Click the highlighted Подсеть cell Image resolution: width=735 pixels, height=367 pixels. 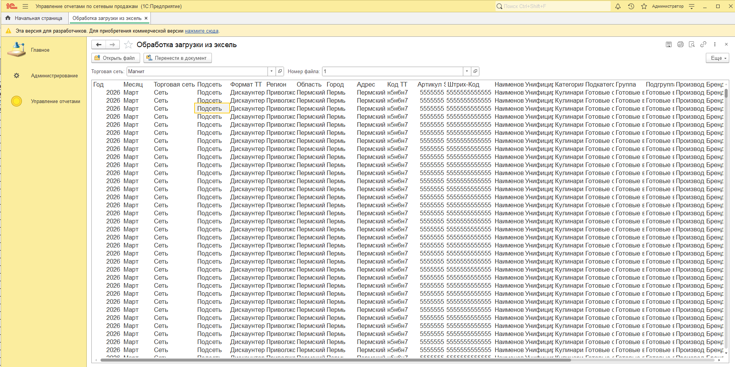pos(212,108)
